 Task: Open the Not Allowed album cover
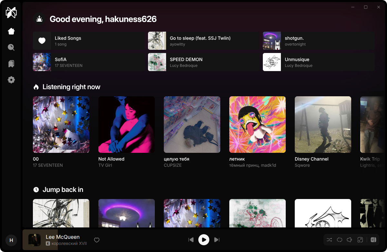tap(126, 124)
